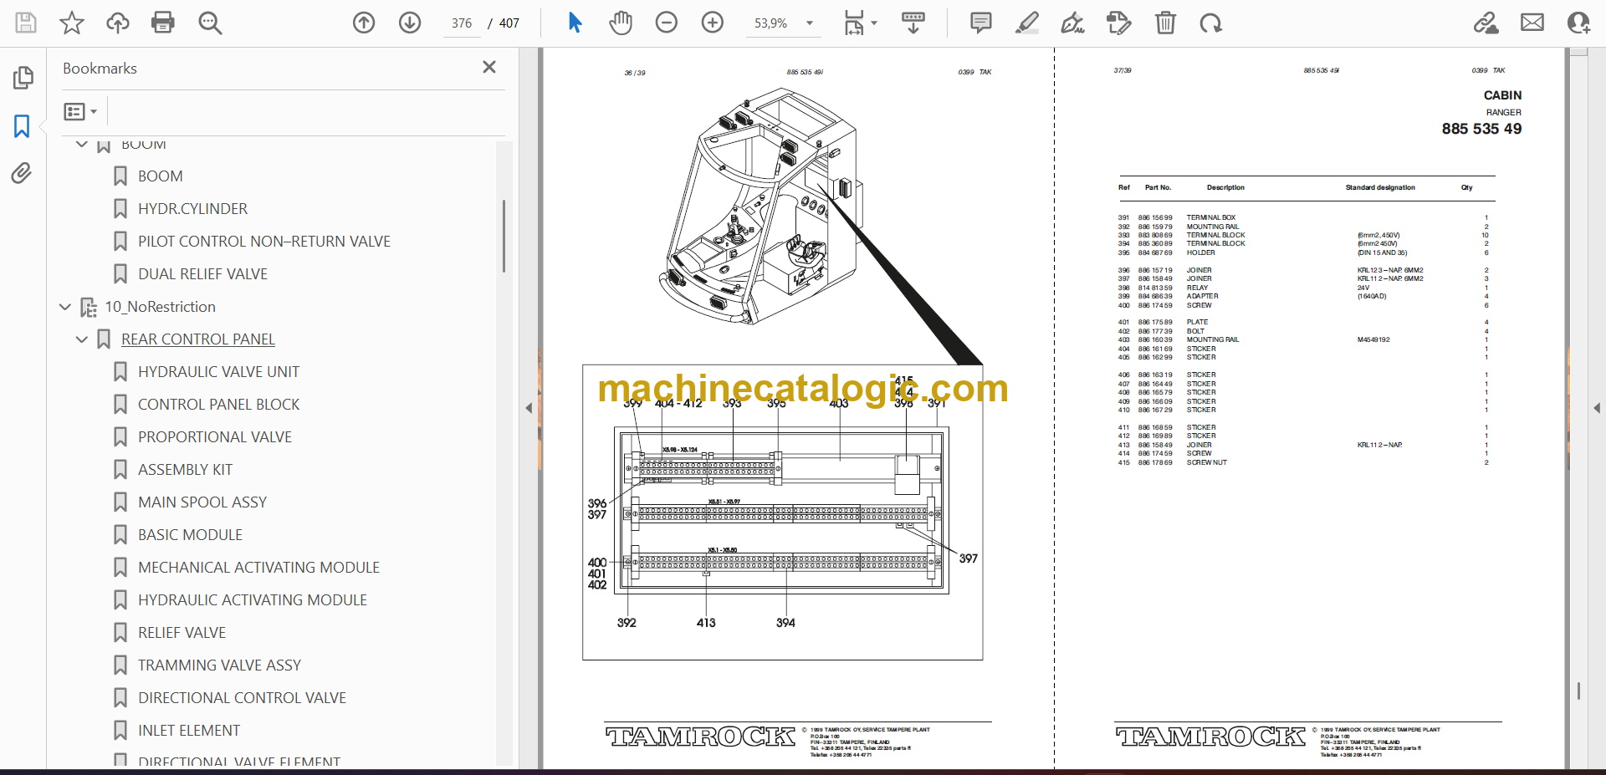This screenshot has width=1606, height=775.
Task: Zoom in with plus icon
Action: pos(713,23)
